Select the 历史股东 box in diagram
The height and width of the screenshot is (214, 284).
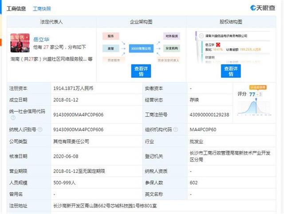pos(114,60)
